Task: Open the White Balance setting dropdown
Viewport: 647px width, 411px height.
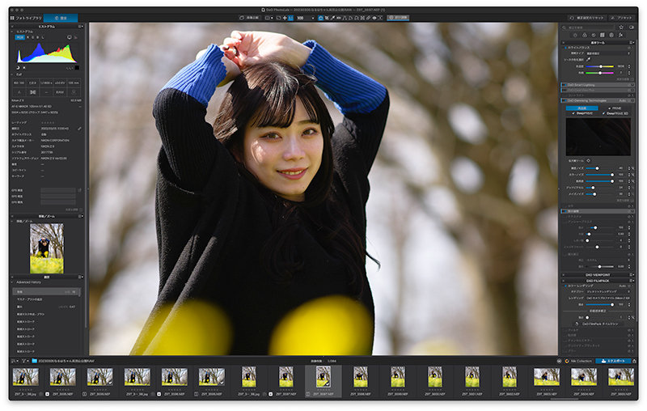Action: tap(608, 53)
